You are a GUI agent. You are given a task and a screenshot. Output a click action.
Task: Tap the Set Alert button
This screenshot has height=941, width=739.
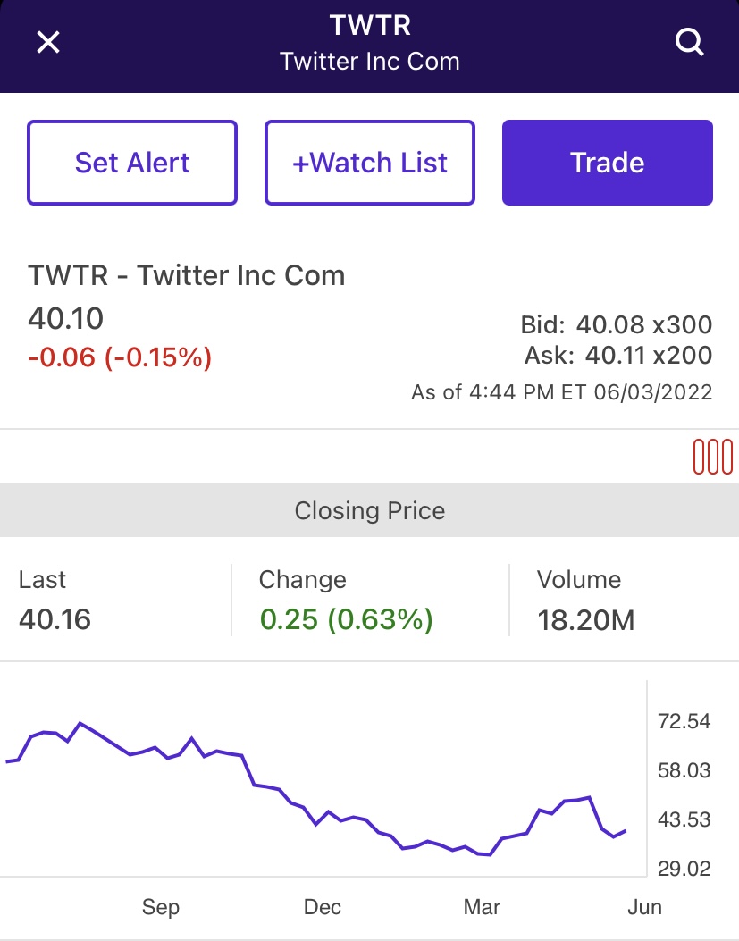click(x=132, y=163)
